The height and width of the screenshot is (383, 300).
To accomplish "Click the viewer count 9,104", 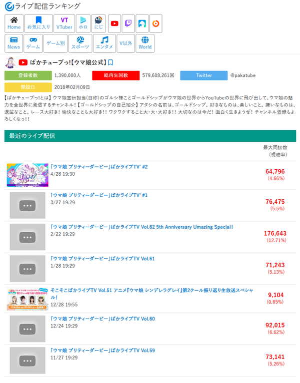I will 276,295.
